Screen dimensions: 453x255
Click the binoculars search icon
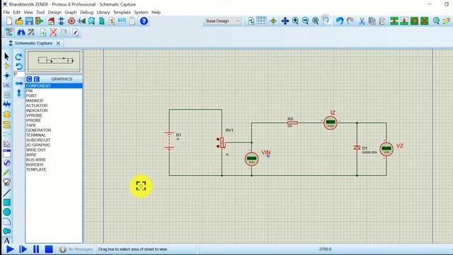click(21, 33)
